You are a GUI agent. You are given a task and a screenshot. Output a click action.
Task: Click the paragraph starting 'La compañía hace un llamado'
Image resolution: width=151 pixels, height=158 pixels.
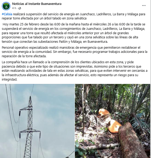[x=75, y=71]
